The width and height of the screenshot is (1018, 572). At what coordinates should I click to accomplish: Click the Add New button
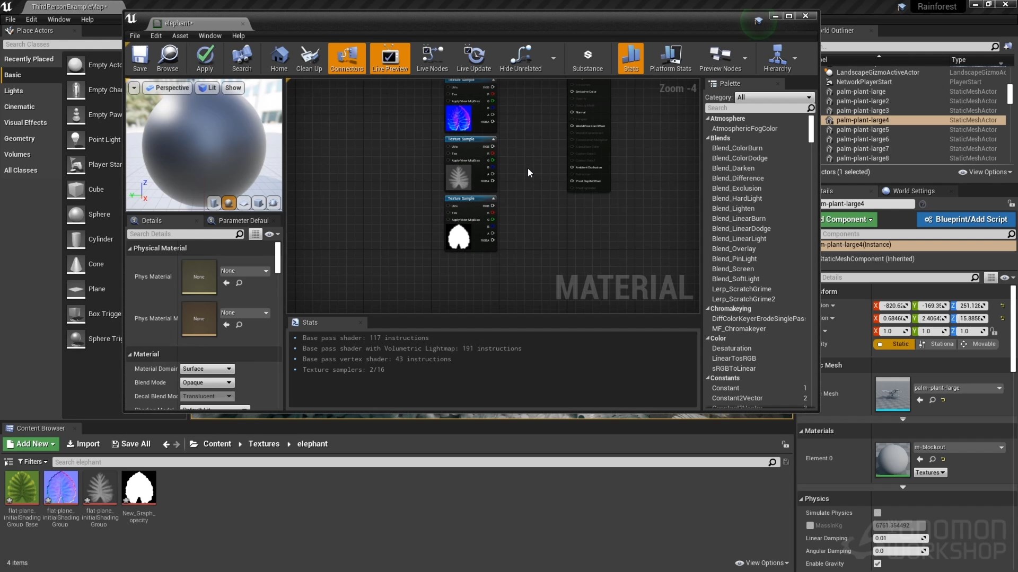coord(31,444)
